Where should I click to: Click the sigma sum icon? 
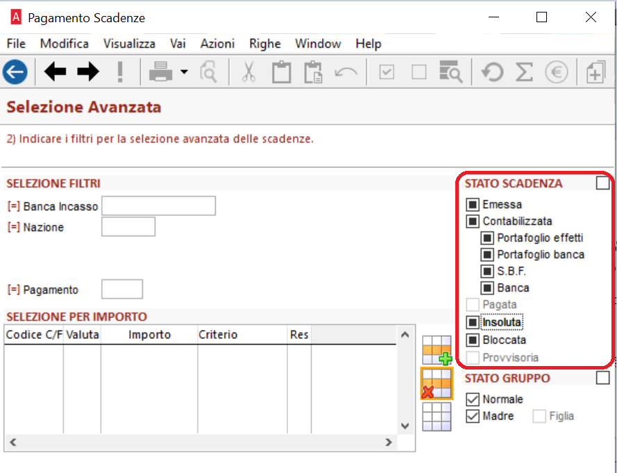coord(525,72)
